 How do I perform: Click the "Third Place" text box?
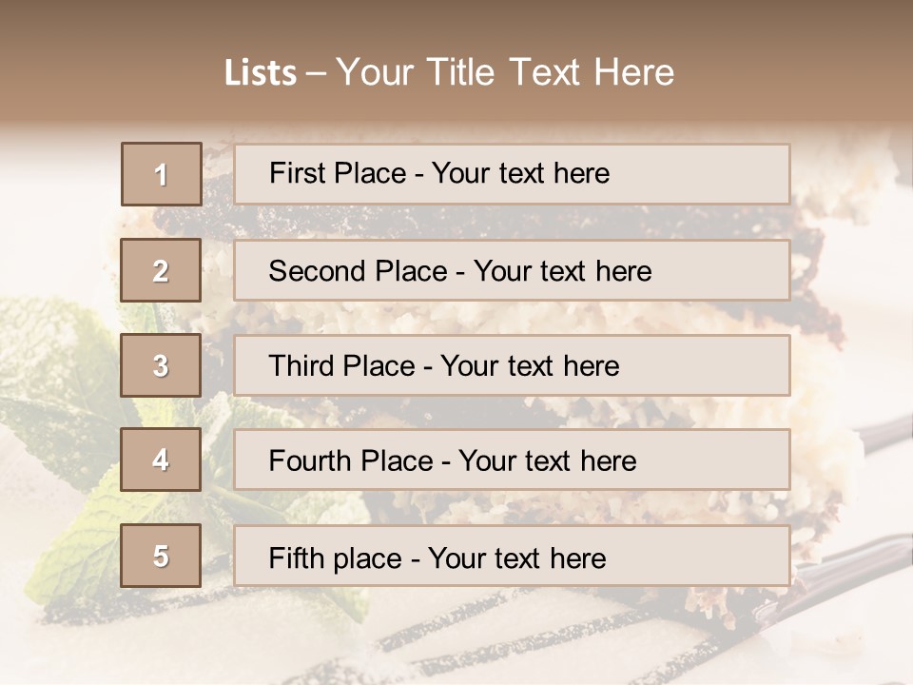(512, 365)
